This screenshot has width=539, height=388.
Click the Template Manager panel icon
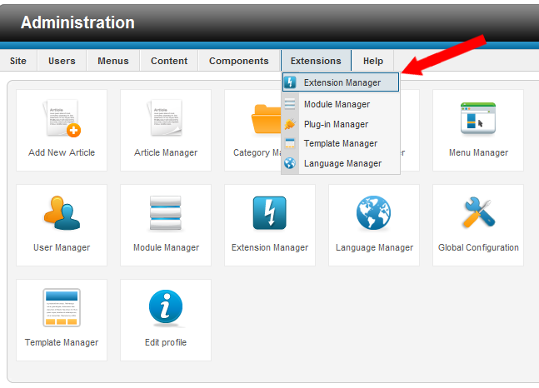click(x=62, y=309)
